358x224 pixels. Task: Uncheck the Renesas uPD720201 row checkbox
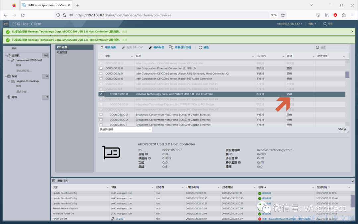coord(101,94)
